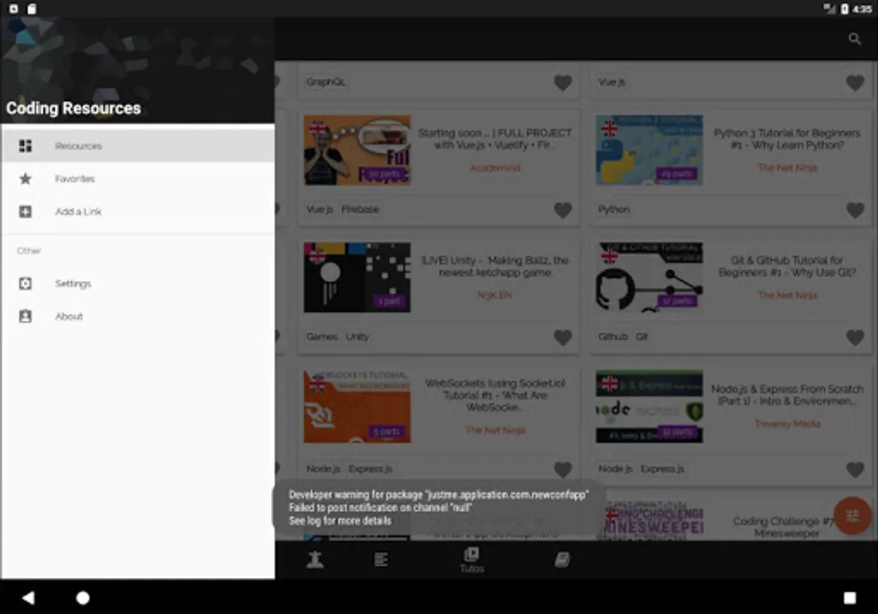The height and width of the screenshot is (614, 878).
Task: Open the Minesweeper coding challenge thumbnail
Action: (x=649, y=522)
